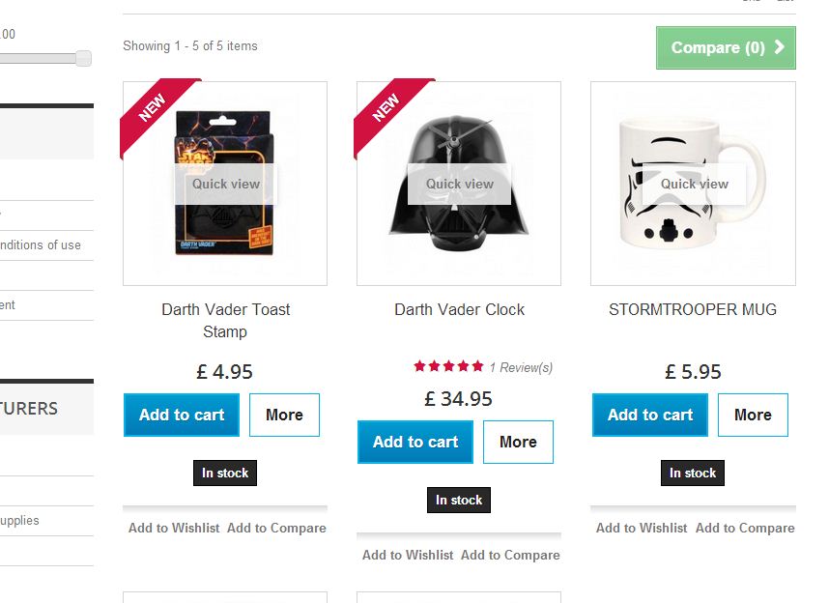Quick view the Stormtrooper Mug

694,184
